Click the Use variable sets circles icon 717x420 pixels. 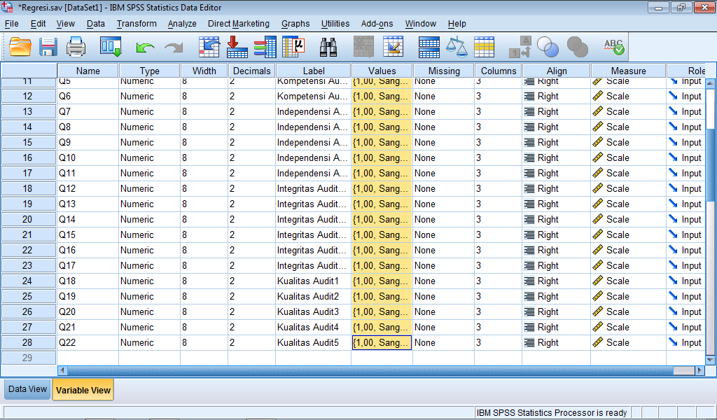click(x=548, y=47)
